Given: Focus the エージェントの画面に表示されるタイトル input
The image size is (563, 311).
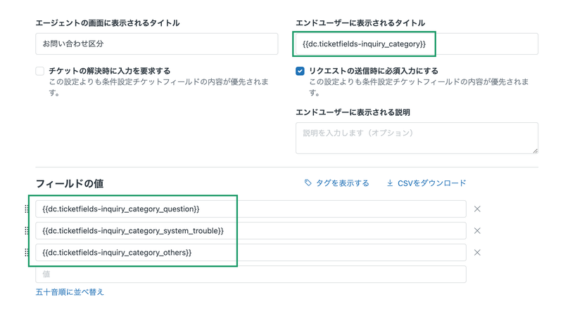Looking at the screenshot, I should pos(156,44).
